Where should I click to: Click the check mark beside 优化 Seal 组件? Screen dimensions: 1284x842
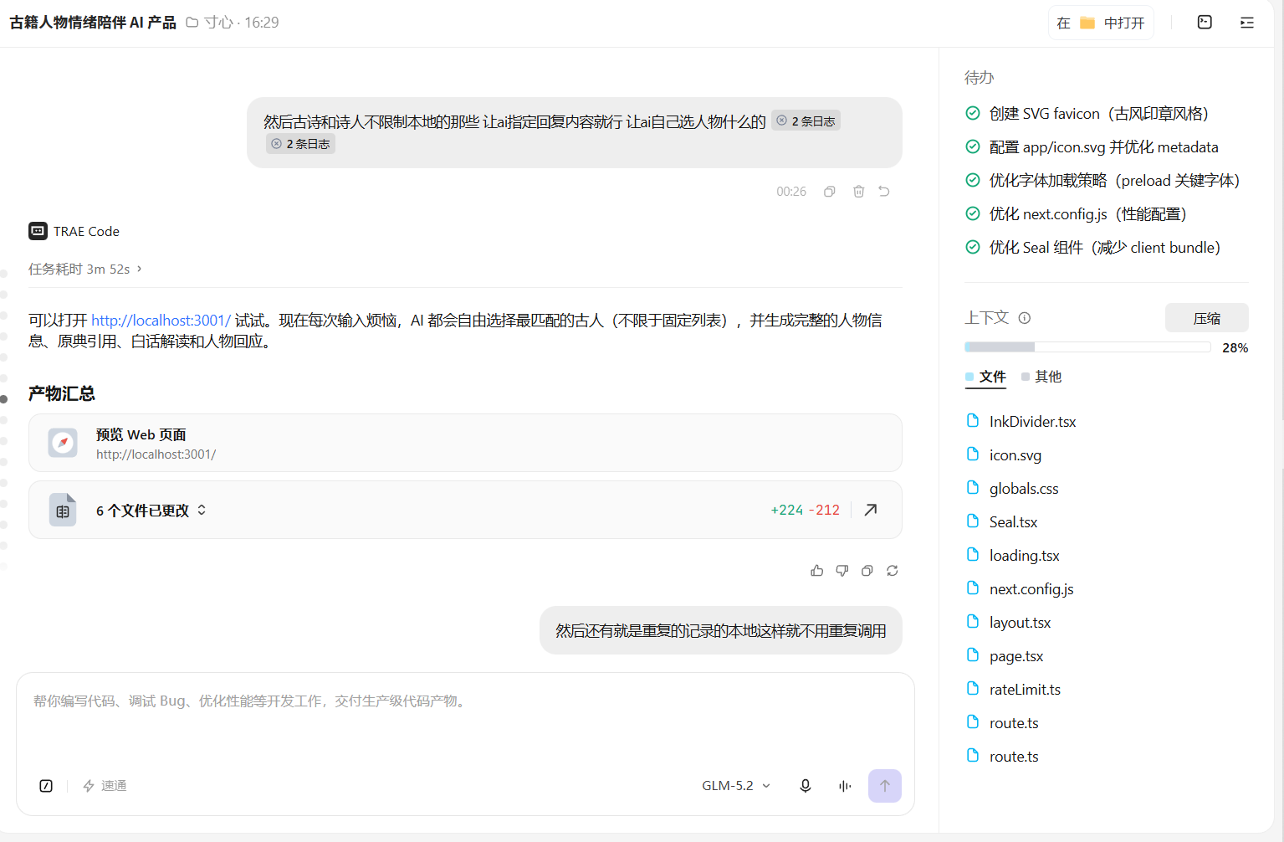coord(973,247)
